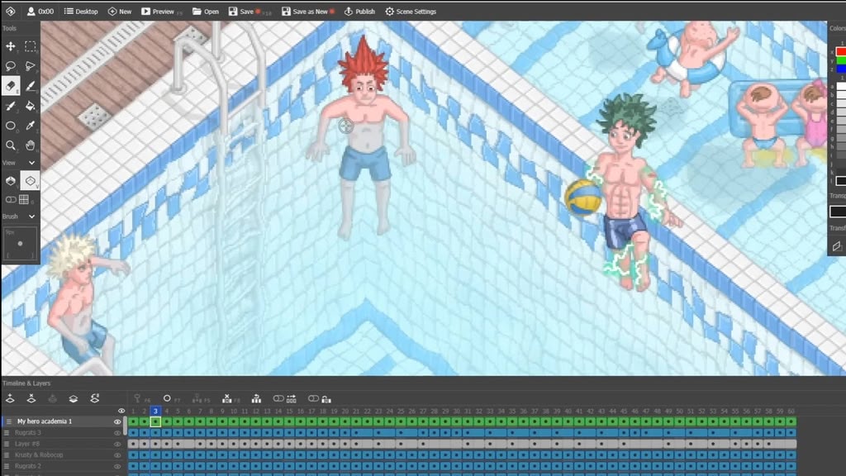Viewport: 846px width, 476px height.
Task: Hide the My hero academia 1 layer
Action: [x=117, y=421]
